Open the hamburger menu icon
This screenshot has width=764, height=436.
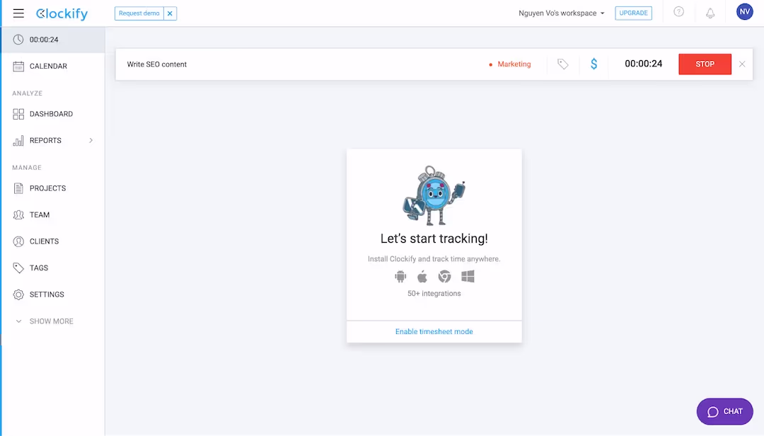(x=18, y=13)
